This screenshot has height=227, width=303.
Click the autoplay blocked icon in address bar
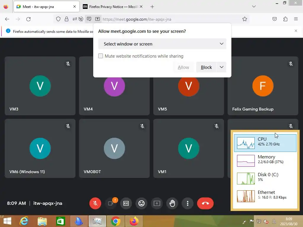pos(81,19)
